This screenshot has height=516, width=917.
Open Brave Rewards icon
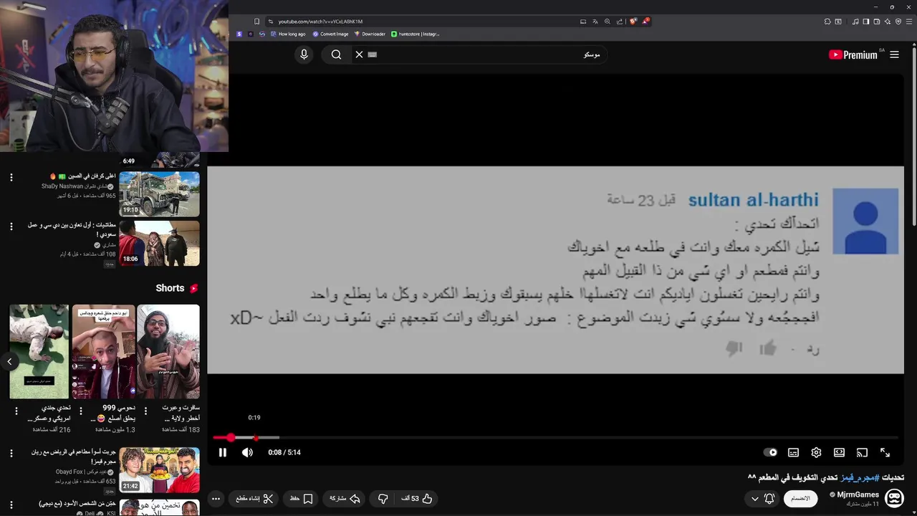(645, 21)
